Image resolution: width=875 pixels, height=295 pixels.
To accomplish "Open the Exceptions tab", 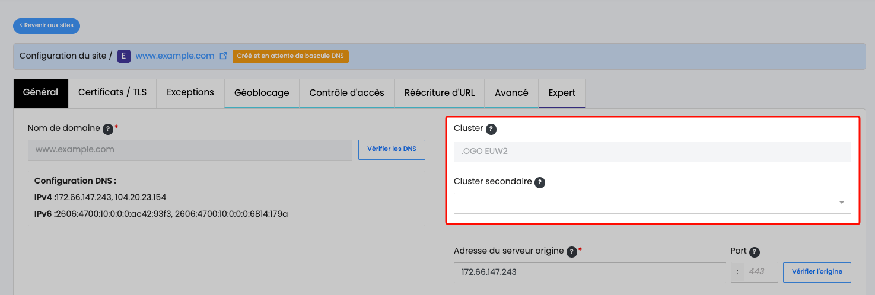I will click(x=190, y=93).
